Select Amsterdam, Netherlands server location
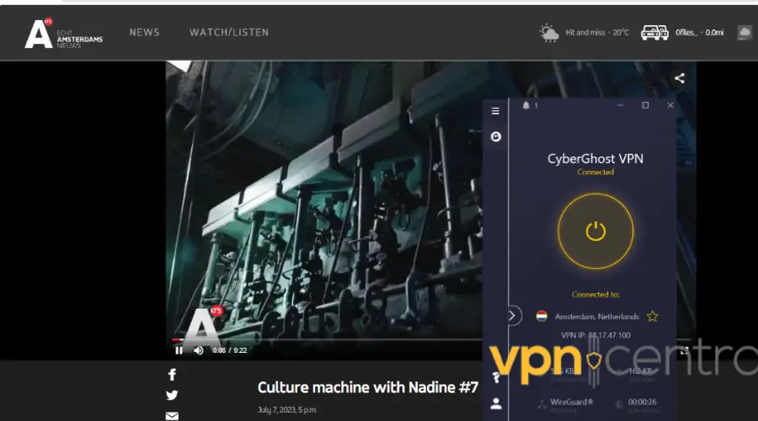This screenshot has height=421, width=758. 596,317
